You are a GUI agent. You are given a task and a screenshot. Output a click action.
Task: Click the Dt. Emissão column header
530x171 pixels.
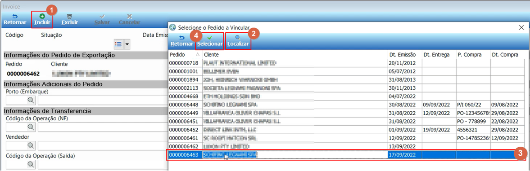[x=405, y=55]
